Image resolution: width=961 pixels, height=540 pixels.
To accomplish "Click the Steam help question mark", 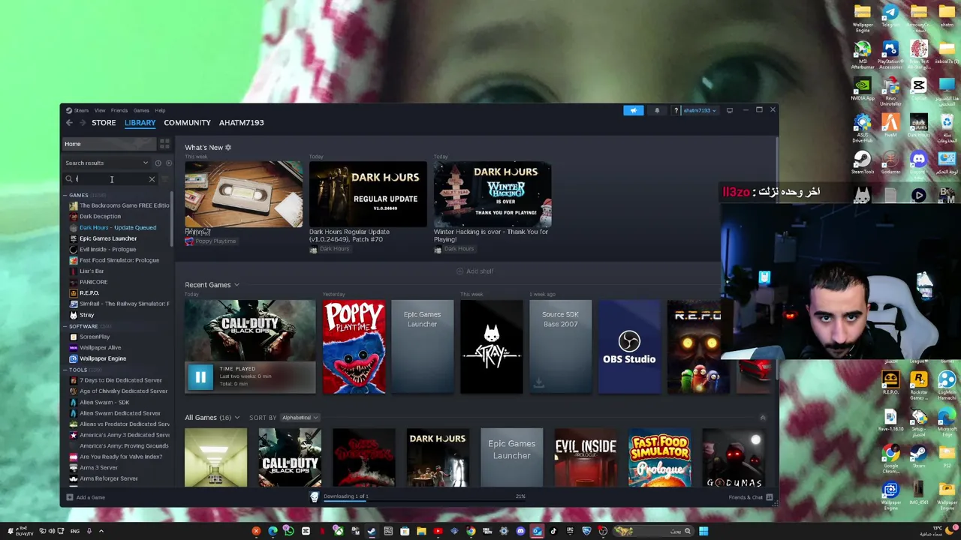I will (x=676, y=110).
